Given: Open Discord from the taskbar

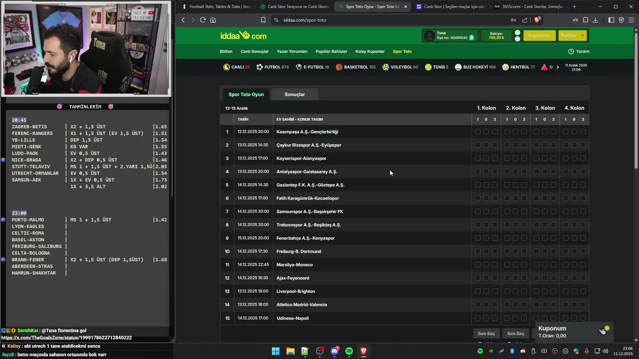Looking at the screenshot, I should click(334, 351).
